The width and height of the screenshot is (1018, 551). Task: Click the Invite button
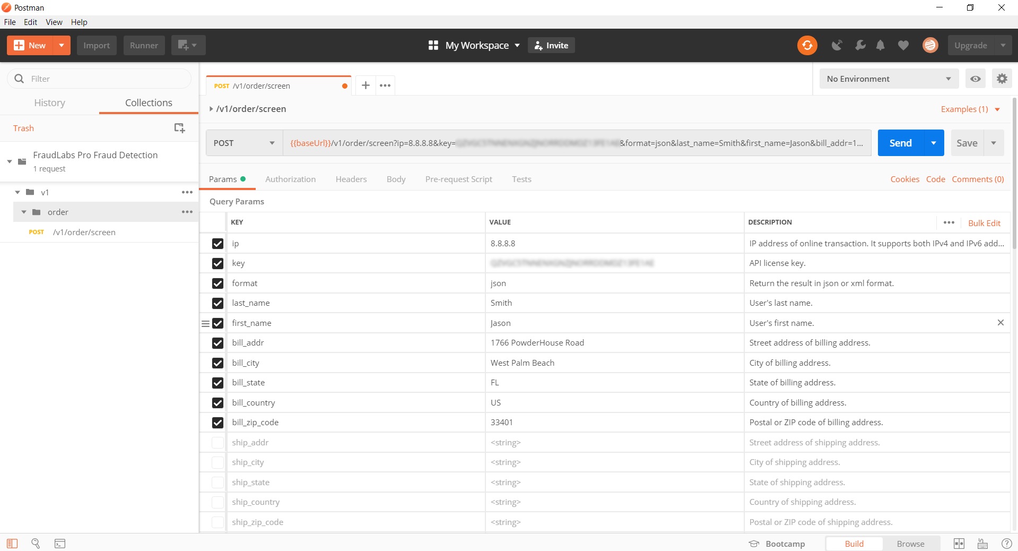[x=551, y=45]
